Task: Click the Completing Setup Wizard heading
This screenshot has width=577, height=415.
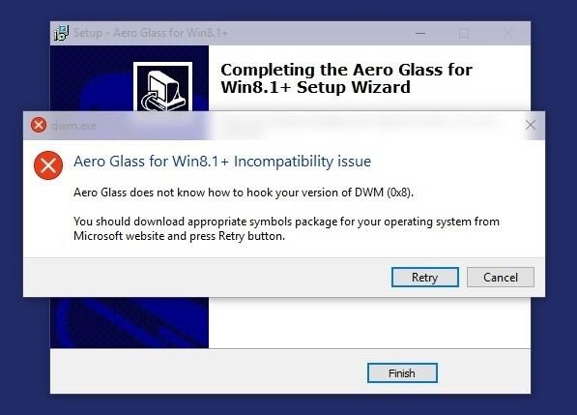Action: pos(346,78)
